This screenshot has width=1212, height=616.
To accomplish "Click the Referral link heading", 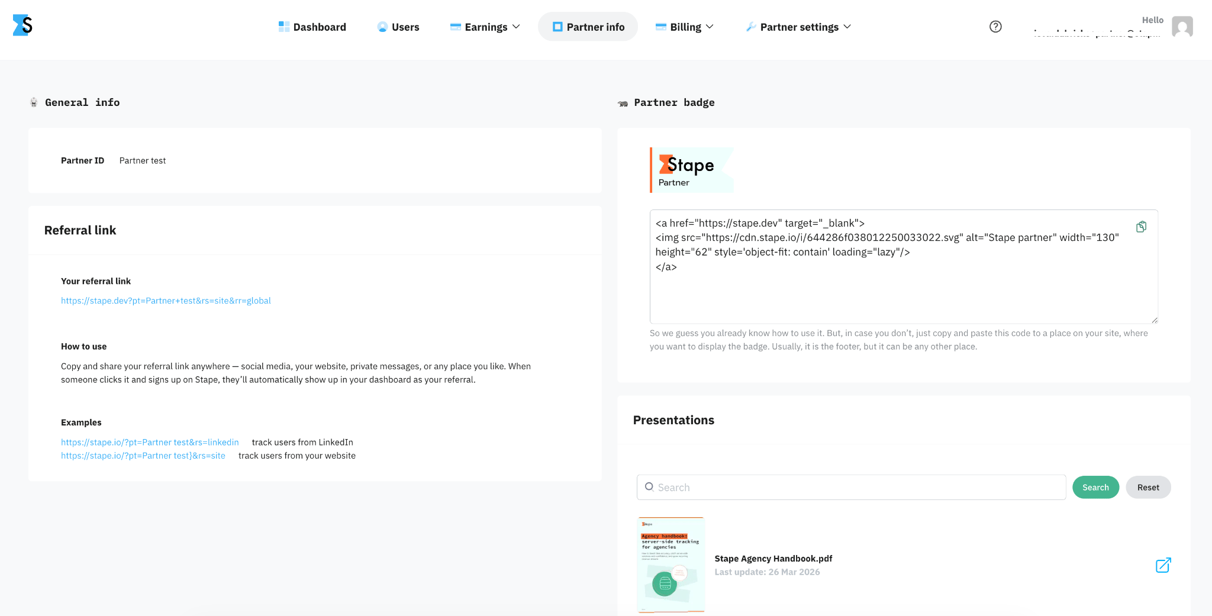I will point(80,230).
